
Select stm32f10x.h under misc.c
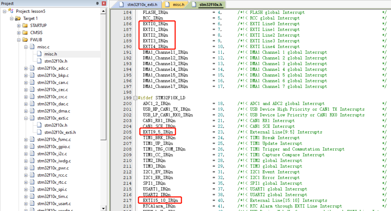tap(56, 61)
